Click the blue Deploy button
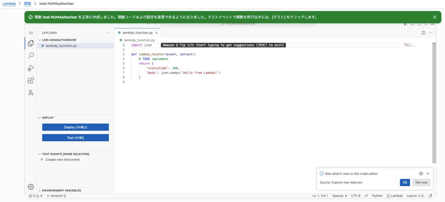 coord(75,127)
